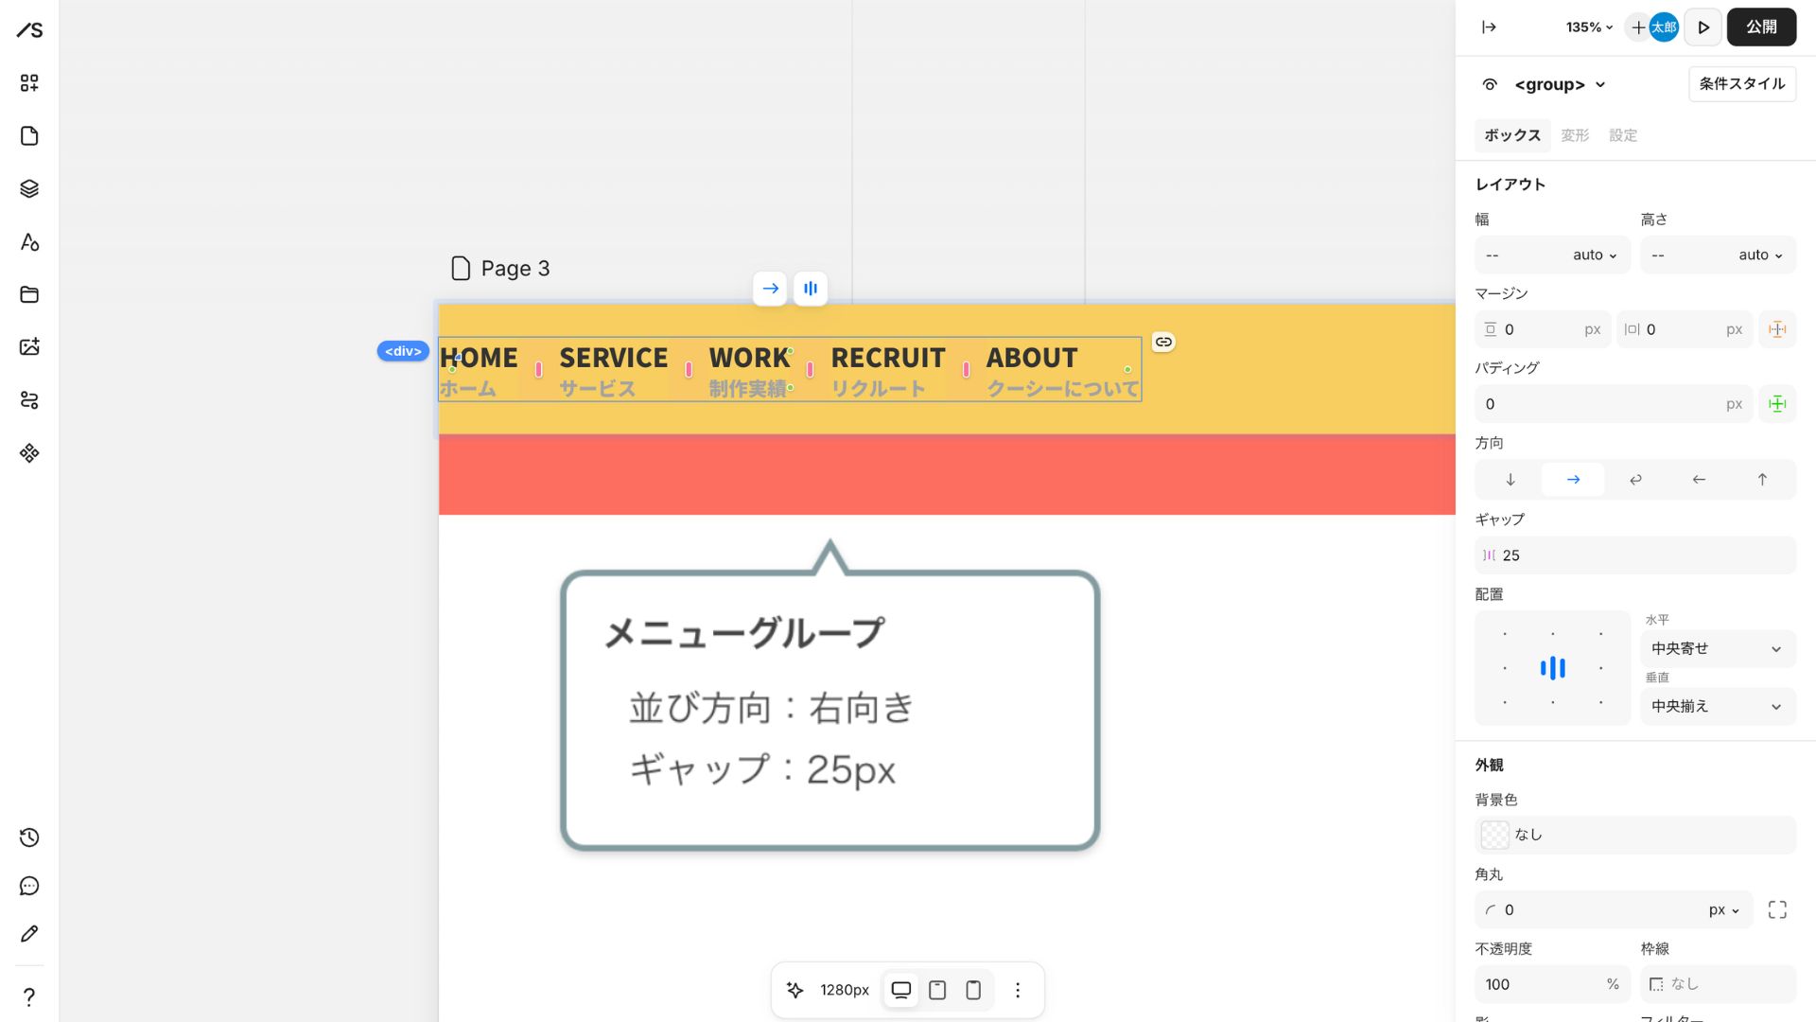Screen dimensions: 1816x1022
Task: Click the 公開 publish button
Action: 1761,26
